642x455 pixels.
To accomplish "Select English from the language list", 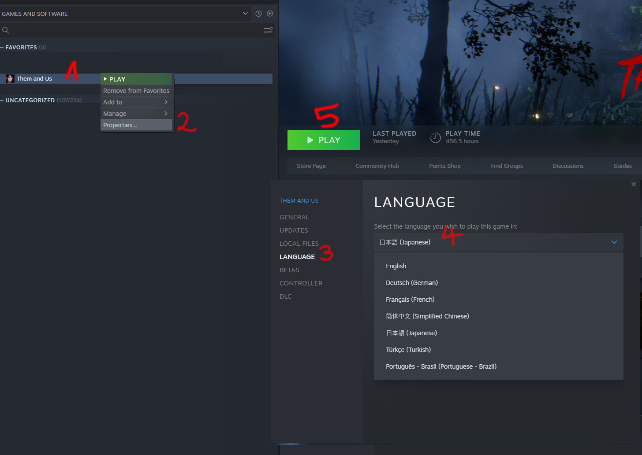I will coord(396,266).
